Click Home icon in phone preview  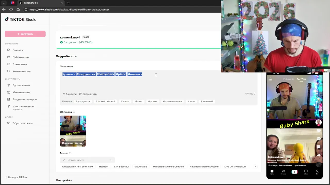272,172
